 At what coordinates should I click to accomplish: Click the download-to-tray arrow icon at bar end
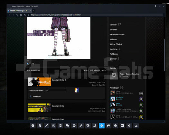click(x=136, y=126)
